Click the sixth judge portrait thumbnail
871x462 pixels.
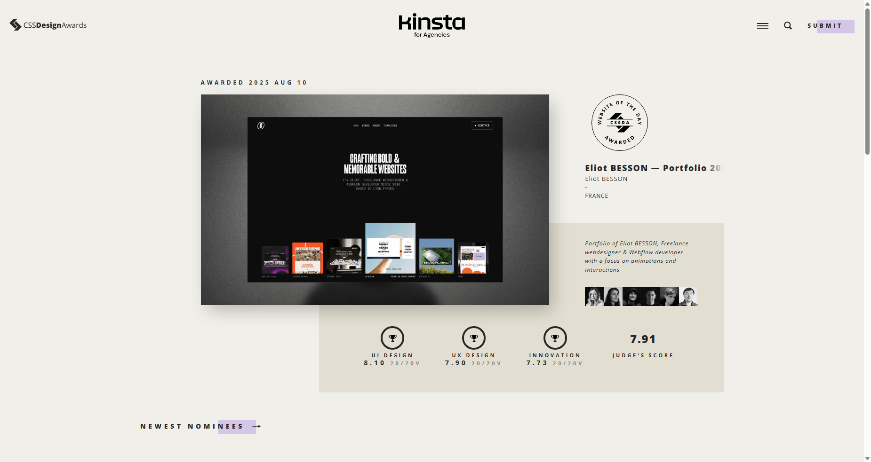[x=688, y=297]
